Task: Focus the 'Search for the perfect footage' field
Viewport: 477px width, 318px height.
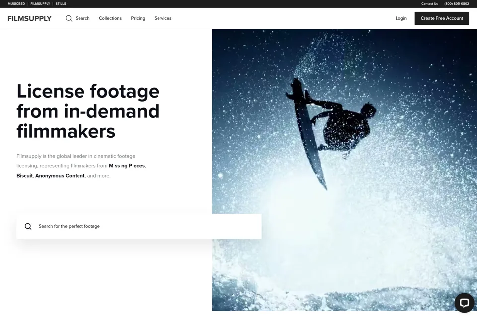Action: click(139, 226)
